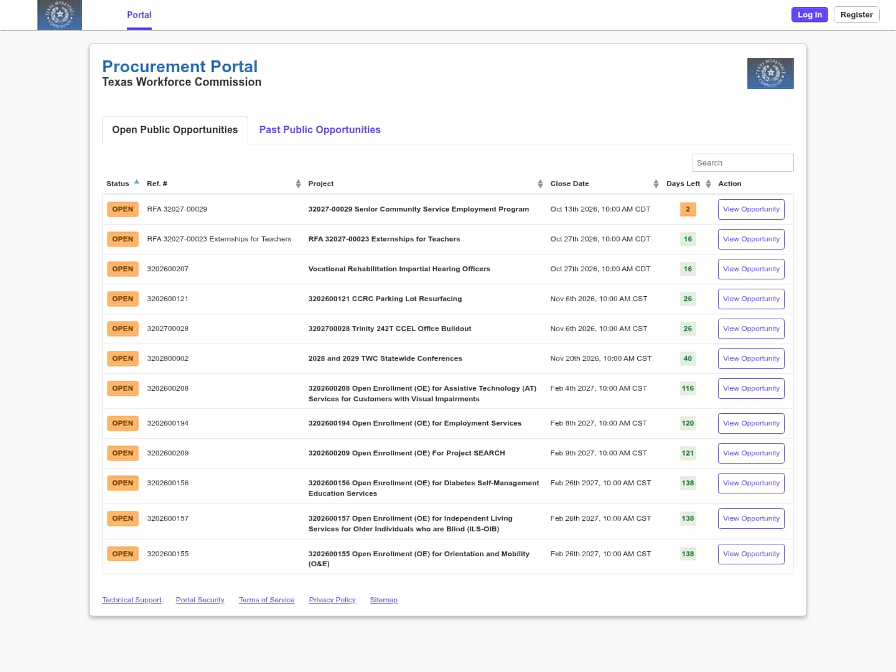View Opportunity for Assistive Technology Services
Screen dimensions: 896x672
tap(751, 389)
